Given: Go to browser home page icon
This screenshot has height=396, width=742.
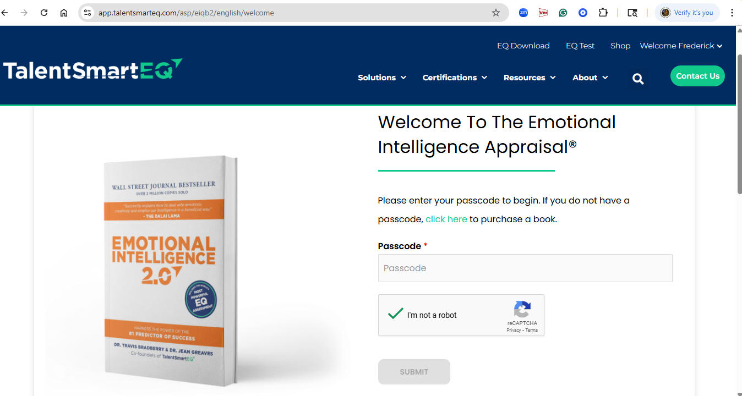Looking at the screenshot, I should (x=64, y=13).
